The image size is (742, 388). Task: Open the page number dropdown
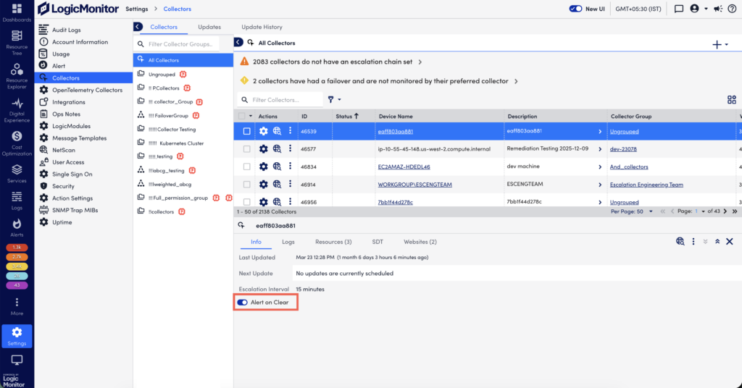coord(699,211)
